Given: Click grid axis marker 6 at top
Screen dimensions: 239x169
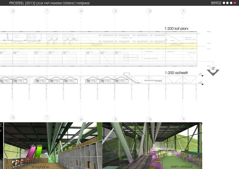Looking at the screenshot, I should pos(13,11).
